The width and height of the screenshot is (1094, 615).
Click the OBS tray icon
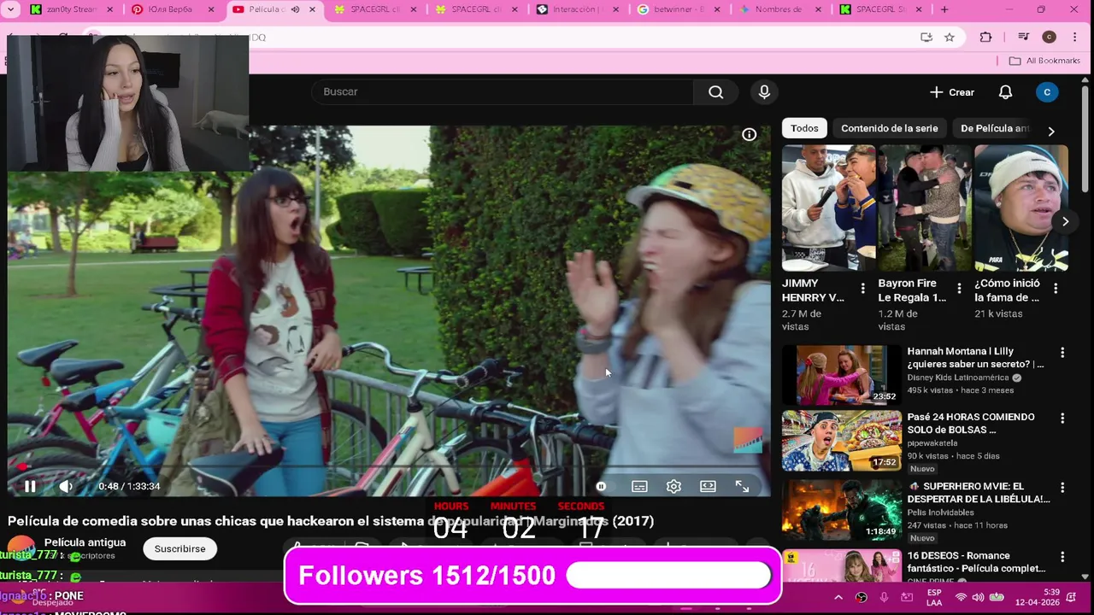(862, 597)
